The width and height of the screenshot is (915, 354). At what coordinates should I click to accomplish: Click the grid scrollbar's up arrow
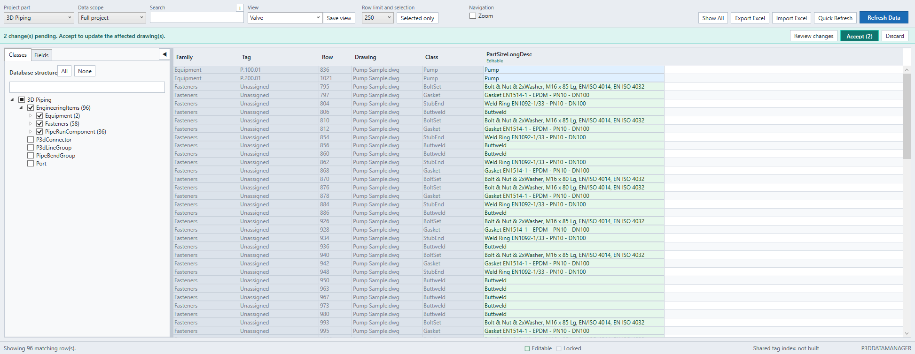point(907,70)
